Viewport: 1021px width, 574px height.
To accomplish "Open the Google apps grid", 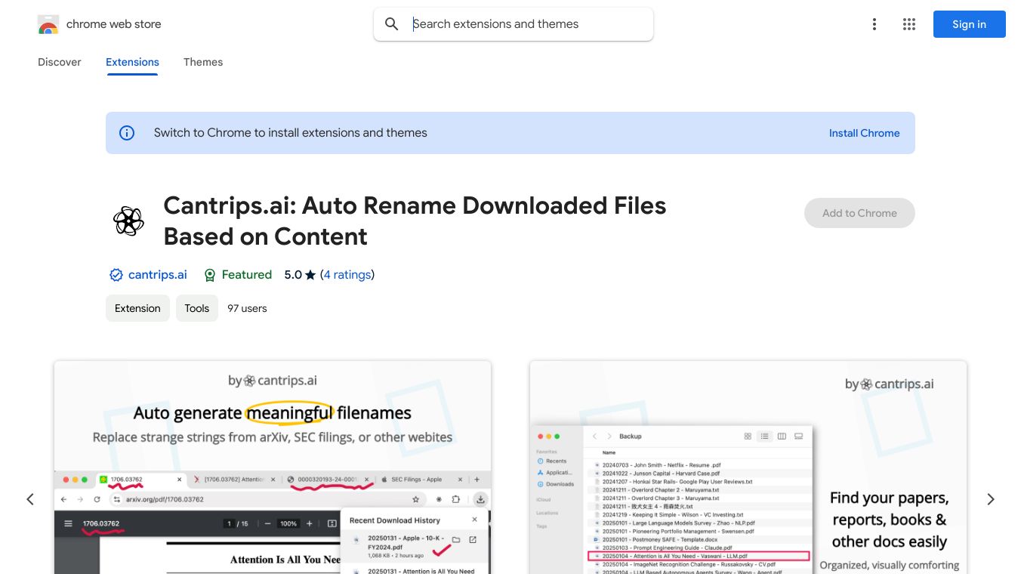I will (909, 24).
